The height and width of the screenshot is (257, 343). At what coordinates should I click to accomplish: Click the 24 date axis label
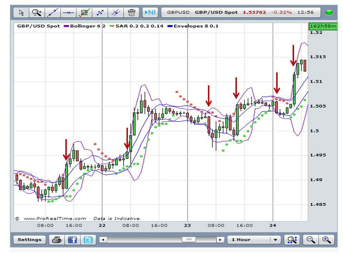[273, 225]
